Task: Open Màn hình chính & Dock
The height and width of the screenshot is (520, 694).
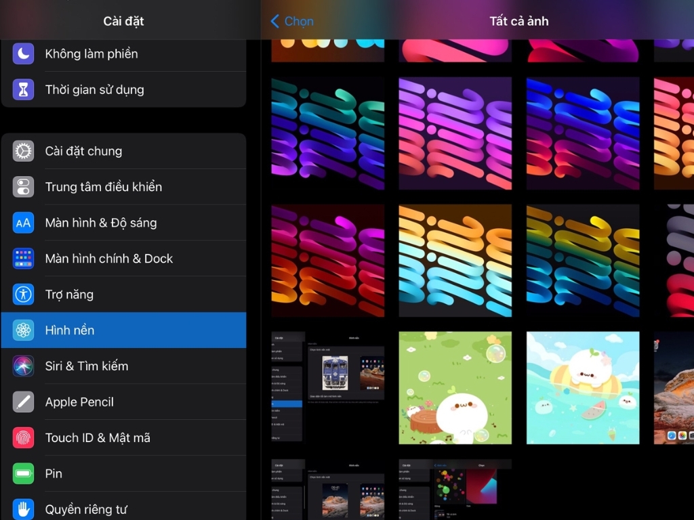Action: [123, 258]
